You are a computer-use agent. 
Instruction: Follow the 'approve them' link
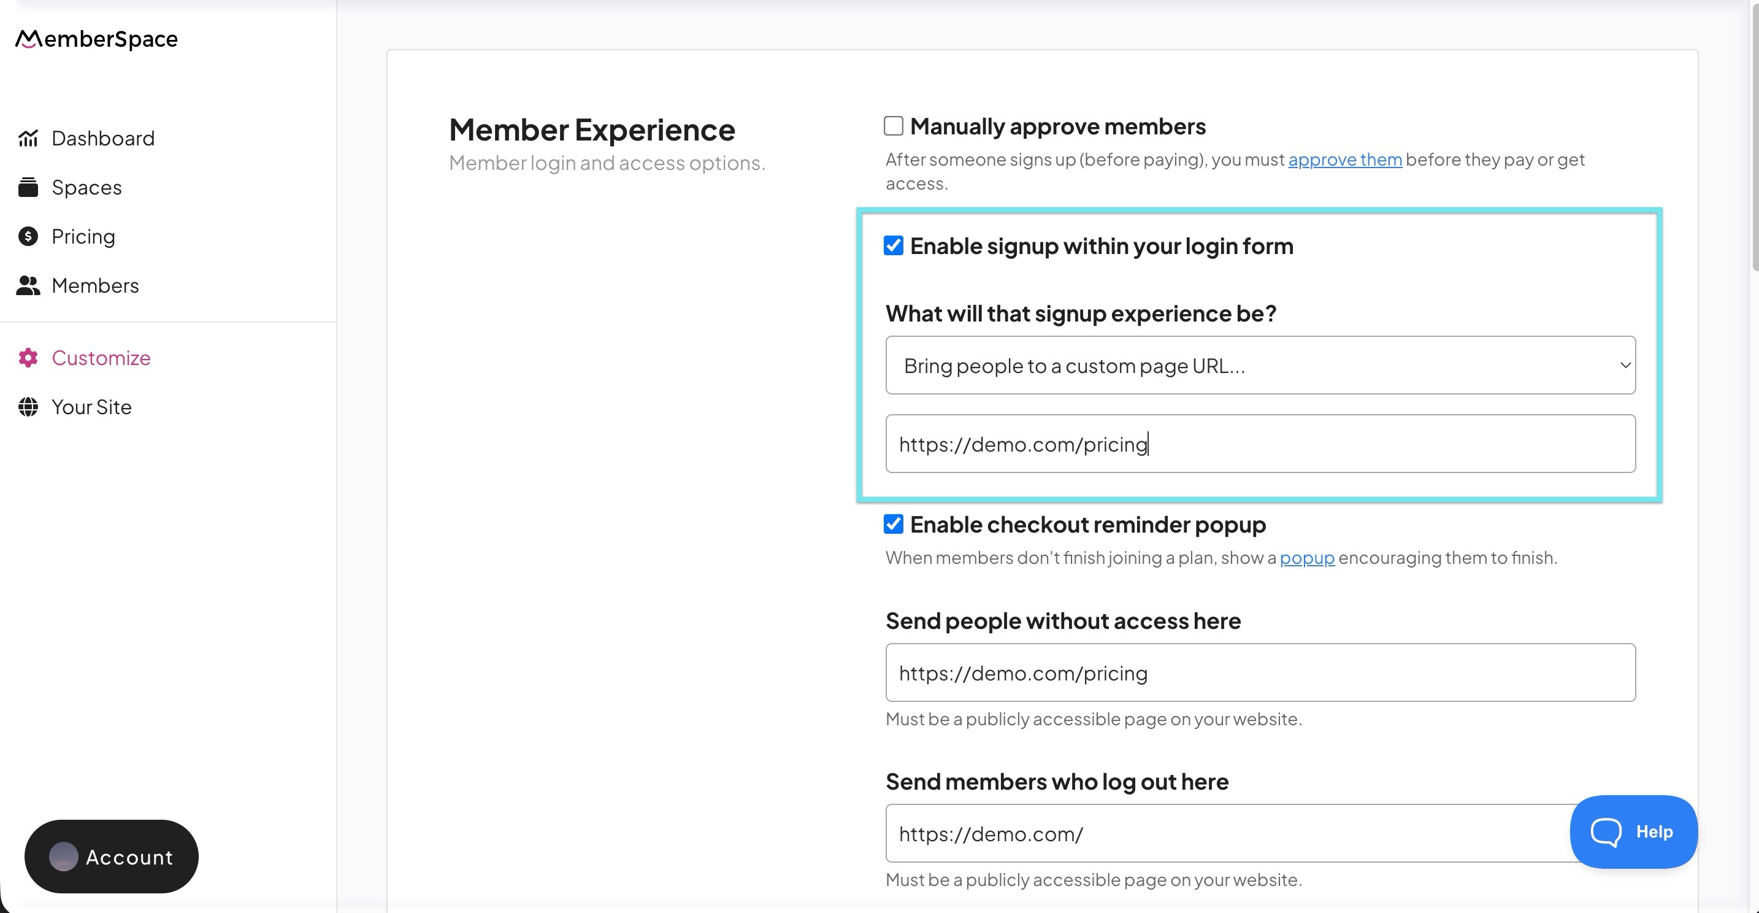click(1344, 160)
